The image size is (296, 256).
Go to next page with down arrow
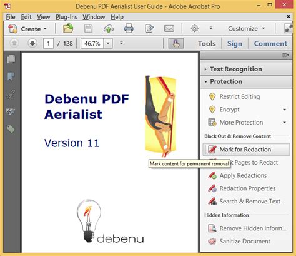(x=32, y=43)
